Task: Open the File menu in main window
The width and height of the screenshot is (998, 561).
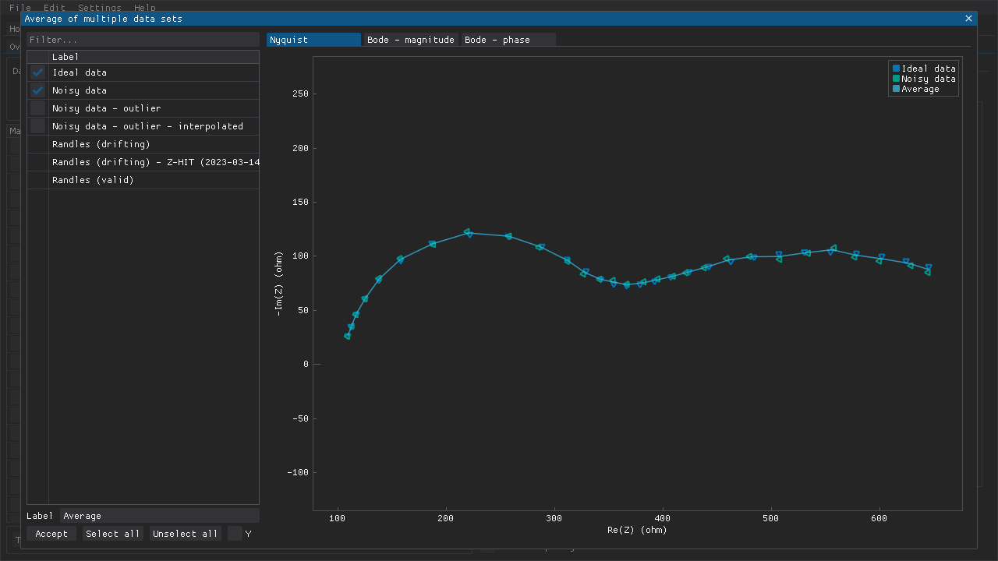Action: coord(20,7)
